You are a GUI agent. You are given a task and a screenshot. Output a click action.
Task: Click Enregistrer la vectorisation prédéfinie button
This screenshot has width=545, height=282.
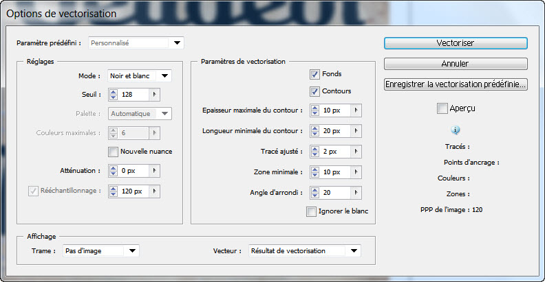[x=456, y=84]
